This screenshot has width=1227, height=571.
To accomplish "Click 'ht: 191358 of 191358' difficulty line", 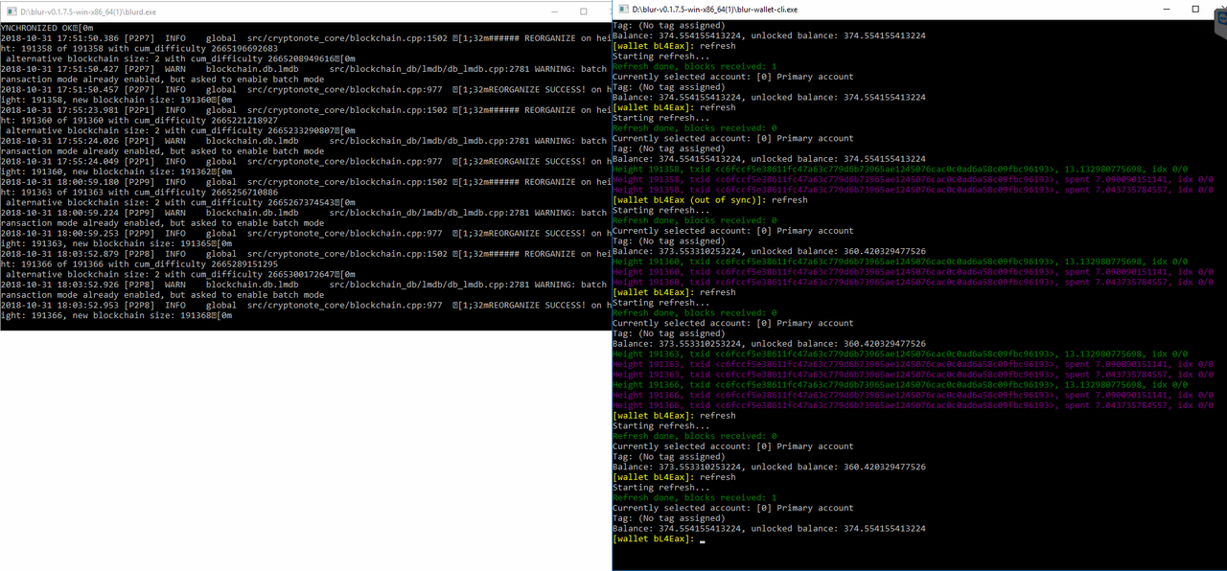I will click(139, 49).
